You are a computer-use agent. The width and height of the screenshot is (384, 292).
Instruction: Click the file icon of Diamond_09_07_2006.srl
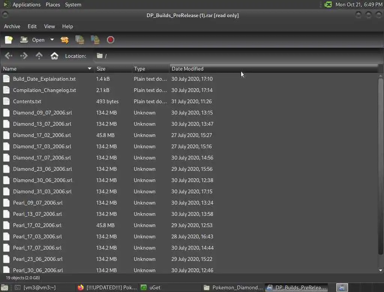(x=6, y=113)
